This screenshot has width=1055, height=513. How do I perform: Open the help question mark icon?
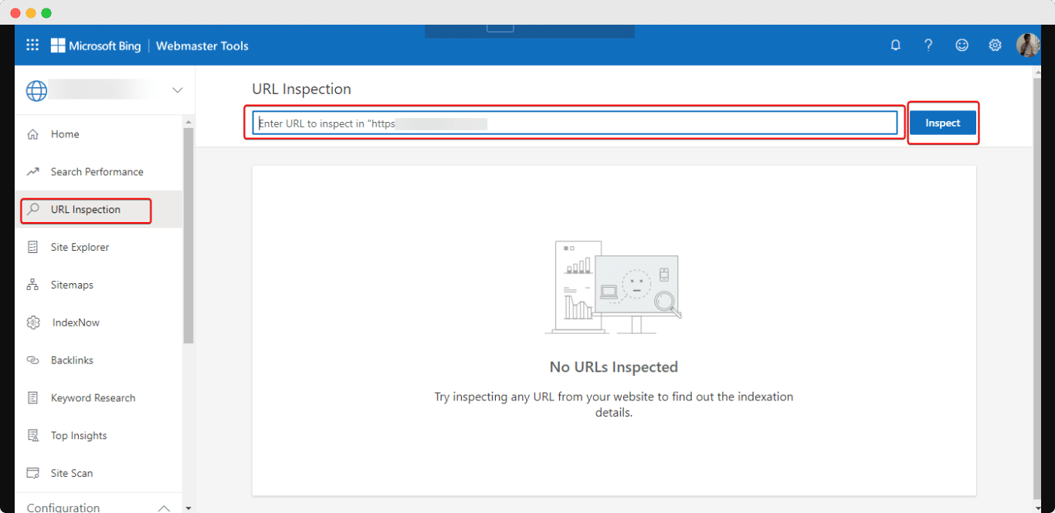click(928, 46)
